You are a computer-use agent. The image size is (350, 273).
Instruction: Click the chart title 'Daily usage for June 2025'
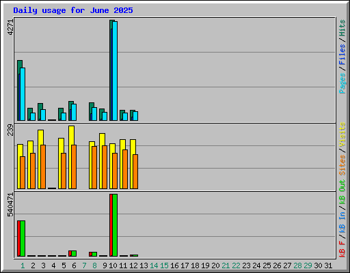point(73,10)
